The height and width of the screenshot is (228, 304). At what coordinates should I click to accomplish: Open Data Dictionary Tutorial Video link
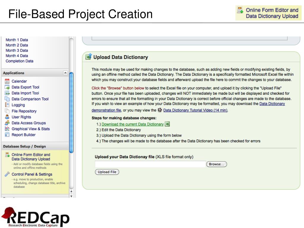click(x=195, y=110)
